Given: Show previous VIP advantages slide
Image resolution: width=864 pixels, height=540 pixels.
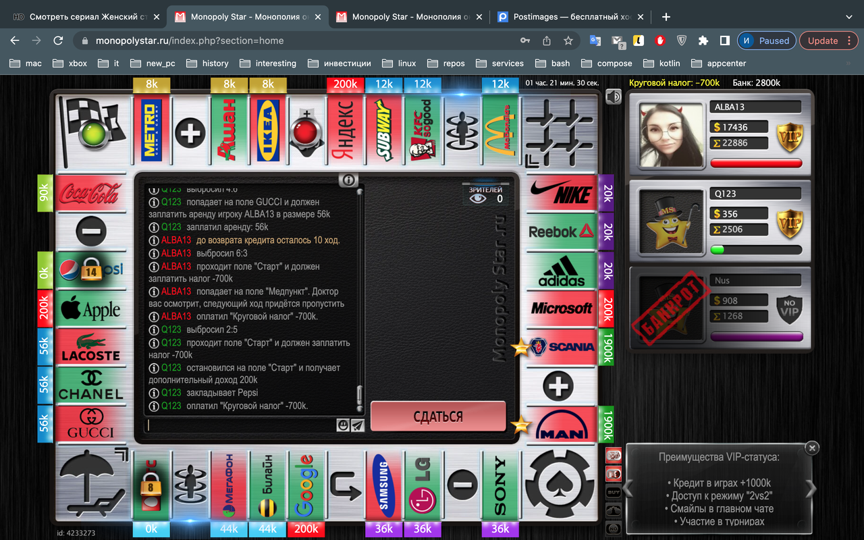Looking at the screenshot, I should pyautogui.click(x=628, y=489).
